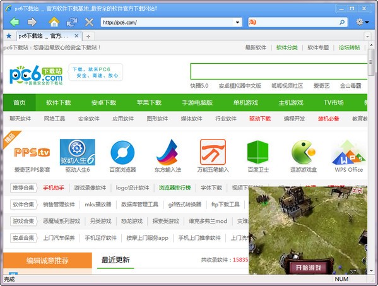This screenshot has height=286, width=378.
Task: Close the game ad popup via 关闭
Action: click(x=357, y=191)
